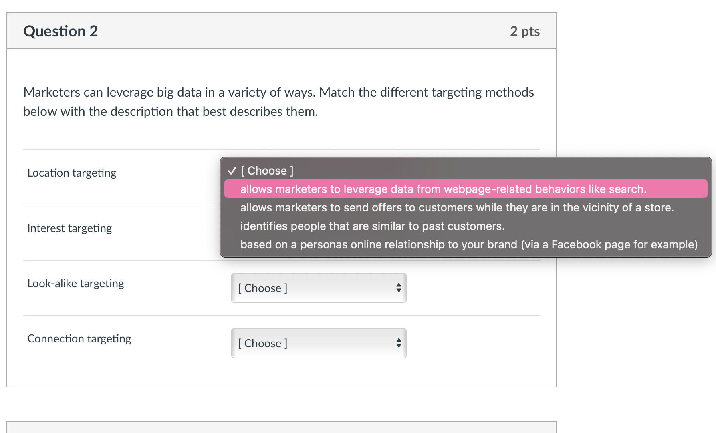Select the highlighted webpage-related behaviors option

[x=443, y=189]
